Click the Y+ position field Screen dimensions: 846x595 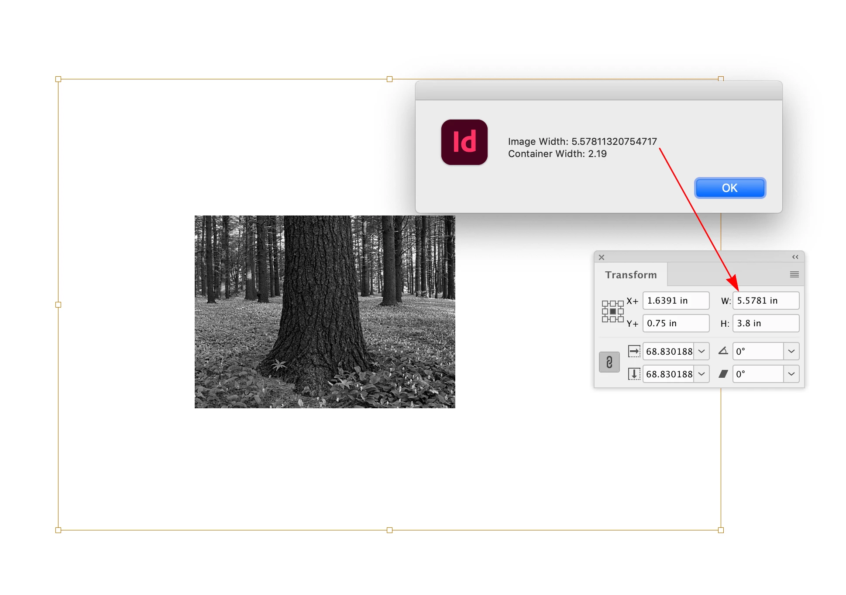pos(676,323)
